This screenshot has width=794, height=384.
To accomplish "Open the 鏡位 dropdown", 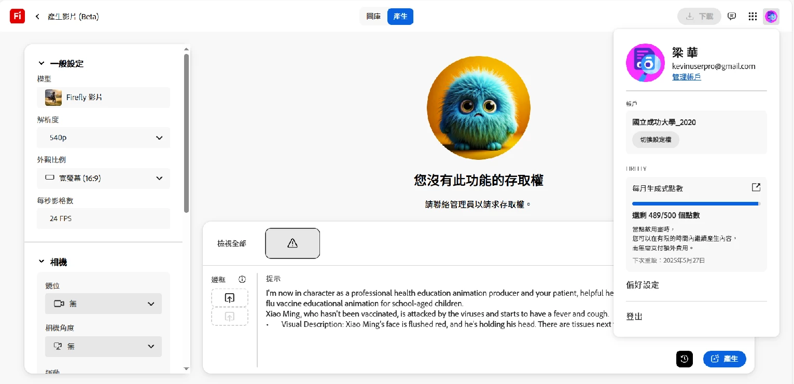I will pos(103,304).
